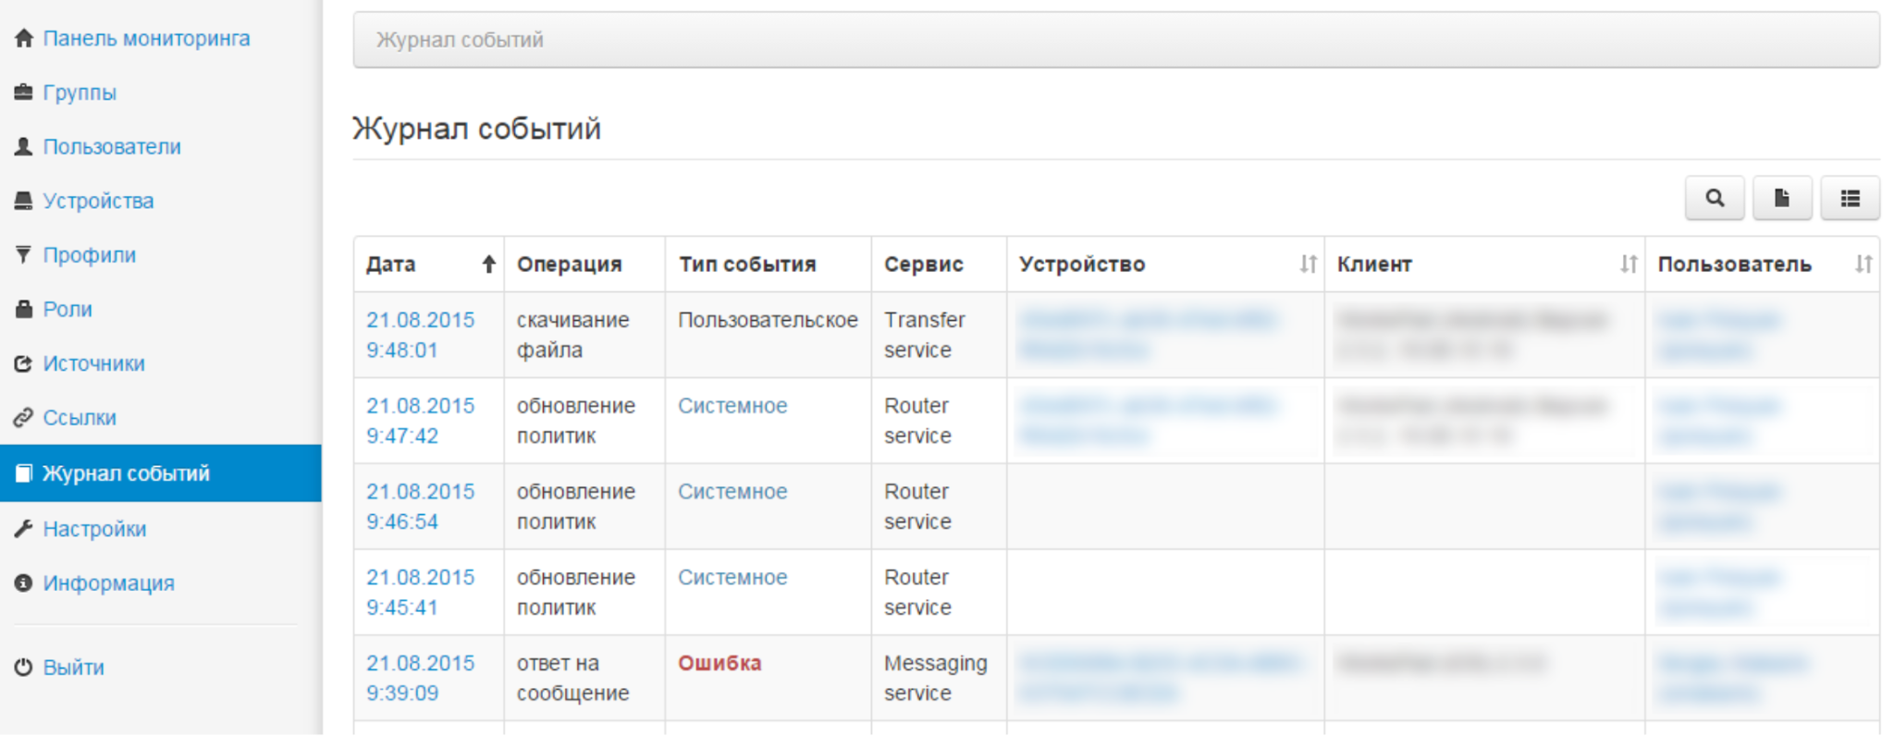Click the briefcase icon beside Группы
The image size is (1894, 736).
coord(24,92)
